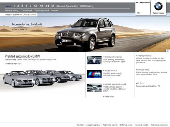The height and width of the screenshot is (127, 170).
Task: Select the X3 model menu item
Action: click(x=35, y=6)
